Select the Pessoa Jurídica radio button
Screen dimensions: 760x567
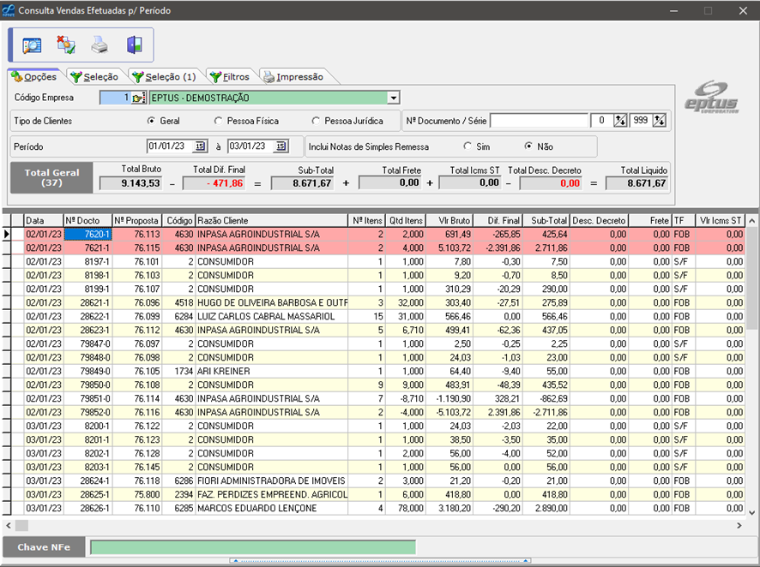(x=317, y=122)
